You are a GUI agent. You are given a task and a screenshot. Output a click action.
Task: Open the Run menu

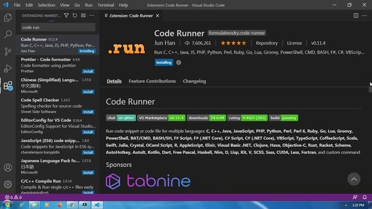[89, 5]
